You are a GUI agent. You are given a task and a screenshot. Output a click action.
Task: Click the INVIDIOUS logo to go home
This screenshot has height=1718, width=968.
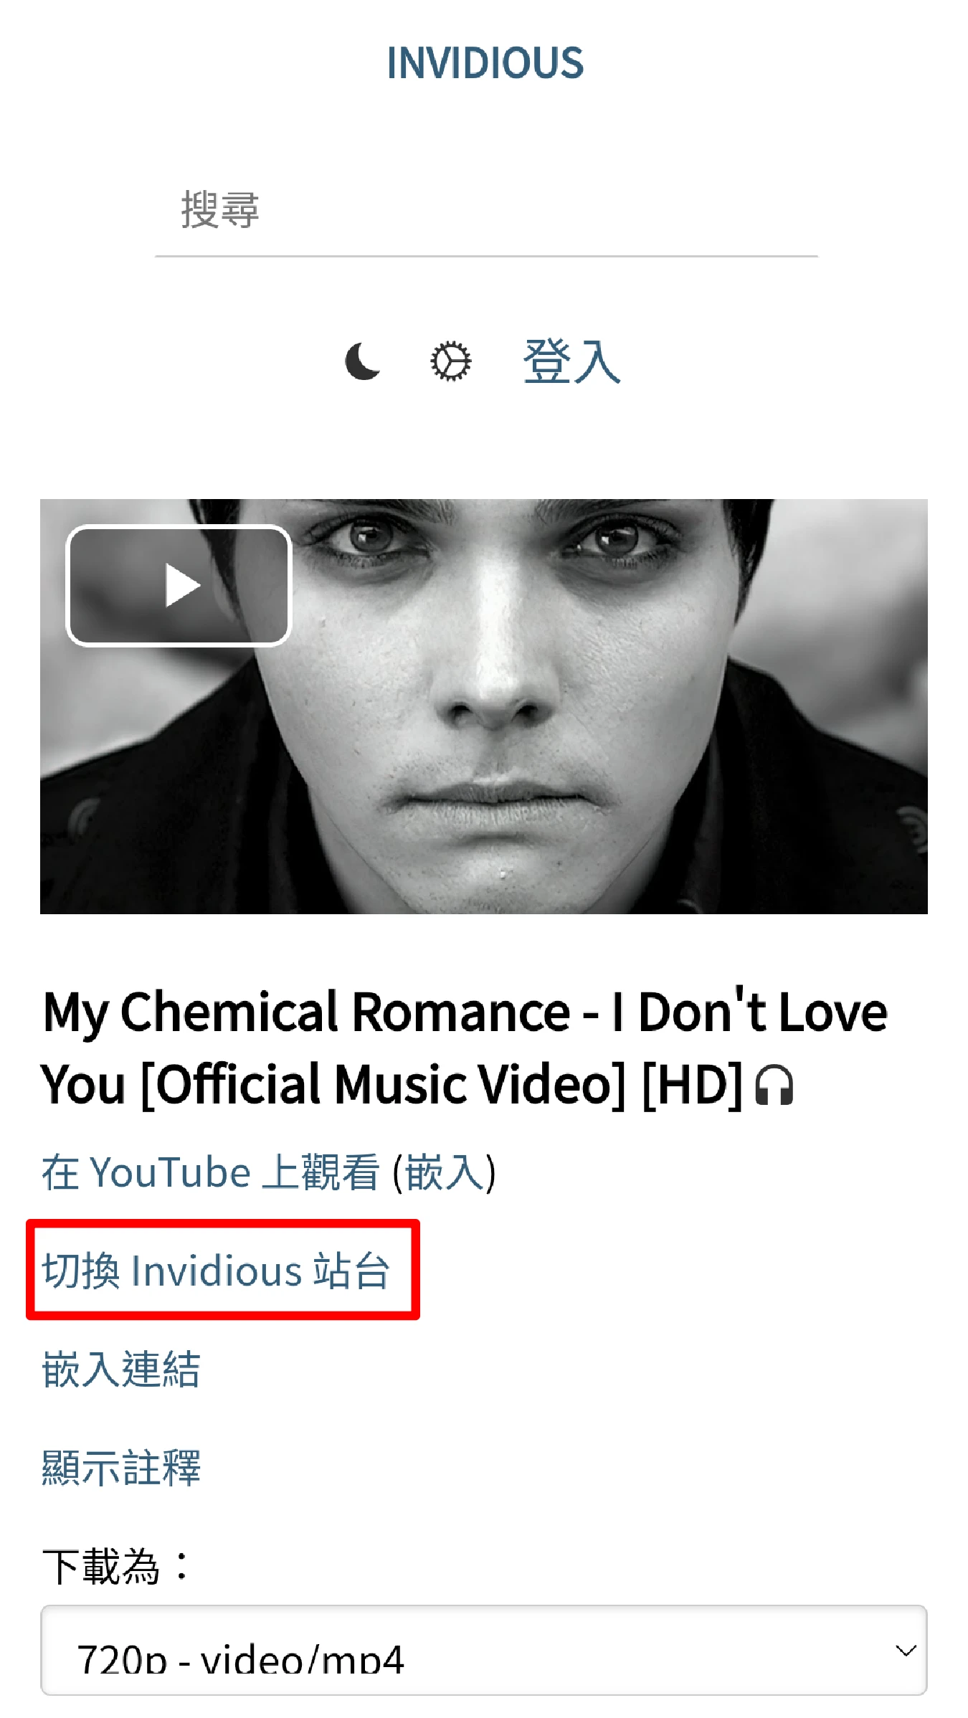tap(485, 63)
